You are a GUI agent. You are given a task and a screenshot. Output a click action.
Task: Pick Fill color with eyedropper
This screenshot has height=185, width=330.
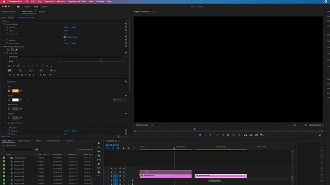click(21, 91)
